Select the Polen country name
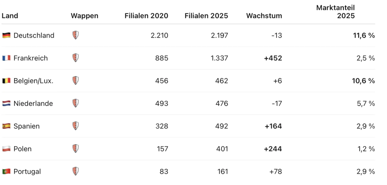 [x=23, y=149]
